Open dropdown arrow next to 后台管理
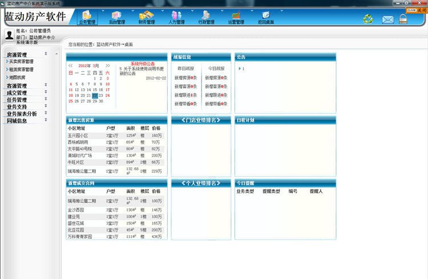 (x=132, y=11)
